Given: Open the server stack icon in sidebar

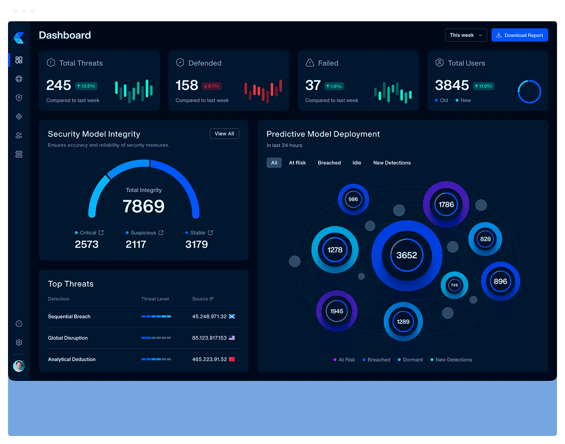Looking at the screenshot, I should click(19, 154).
